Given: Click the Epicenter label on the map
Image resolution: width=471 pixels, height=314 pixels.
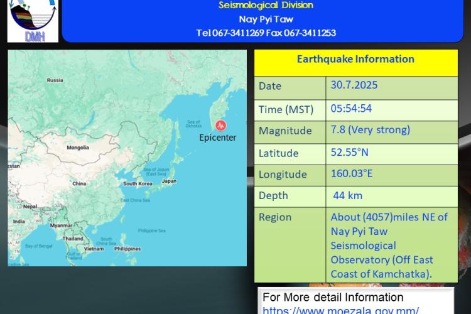Looking at the screenshot, I should click(x=217, y=138).
